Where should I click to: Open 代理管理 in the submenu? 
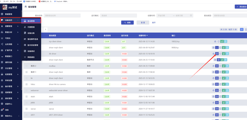(31, 27)
